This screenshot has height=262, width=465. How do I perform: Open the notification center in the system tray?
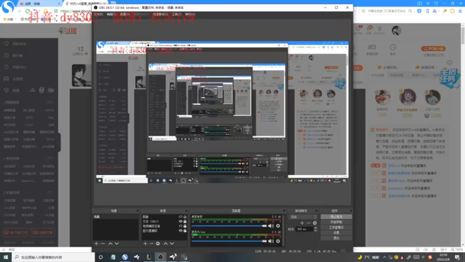pos(457,257)
